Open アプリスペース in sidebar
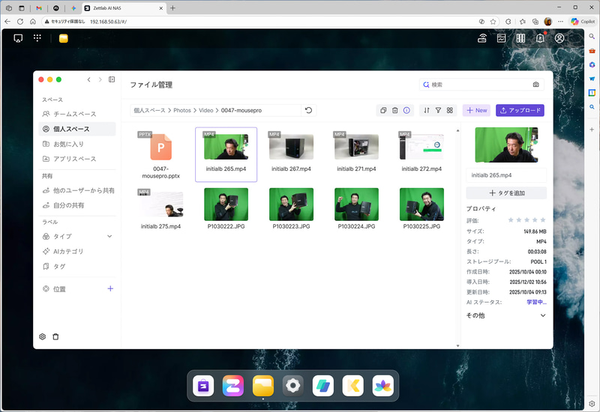Image resolution: width=600 pixels, height=412 pixels. 77,159
